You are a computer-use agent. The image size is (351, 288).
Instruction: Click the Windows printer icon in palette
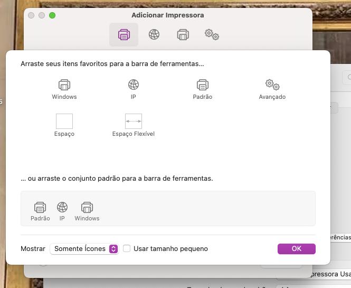64,85
